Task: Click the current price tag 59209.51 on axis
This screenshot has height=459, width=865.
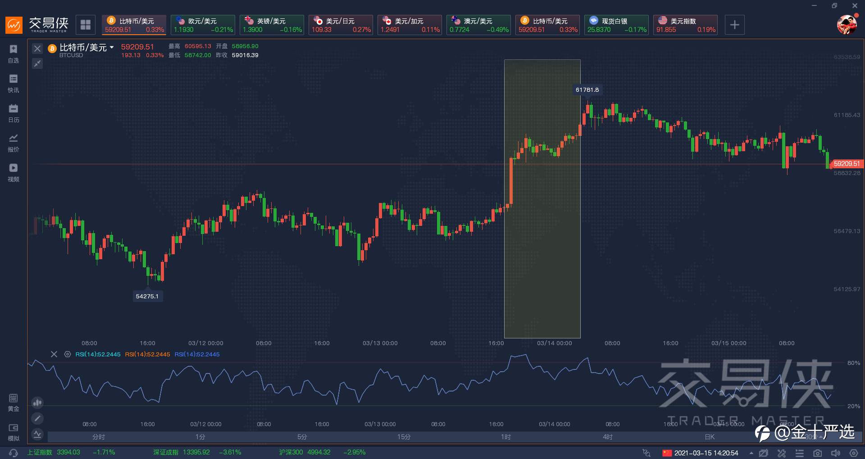Action: click(847, 164)
